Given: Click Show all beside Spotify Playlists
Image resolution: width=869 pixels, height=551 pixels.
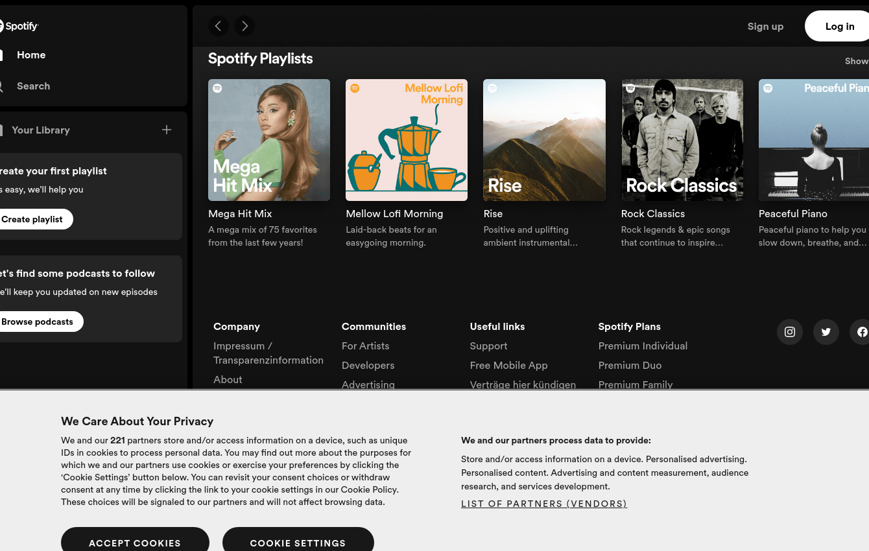Looking at the screenshot, I should point(857,61).
